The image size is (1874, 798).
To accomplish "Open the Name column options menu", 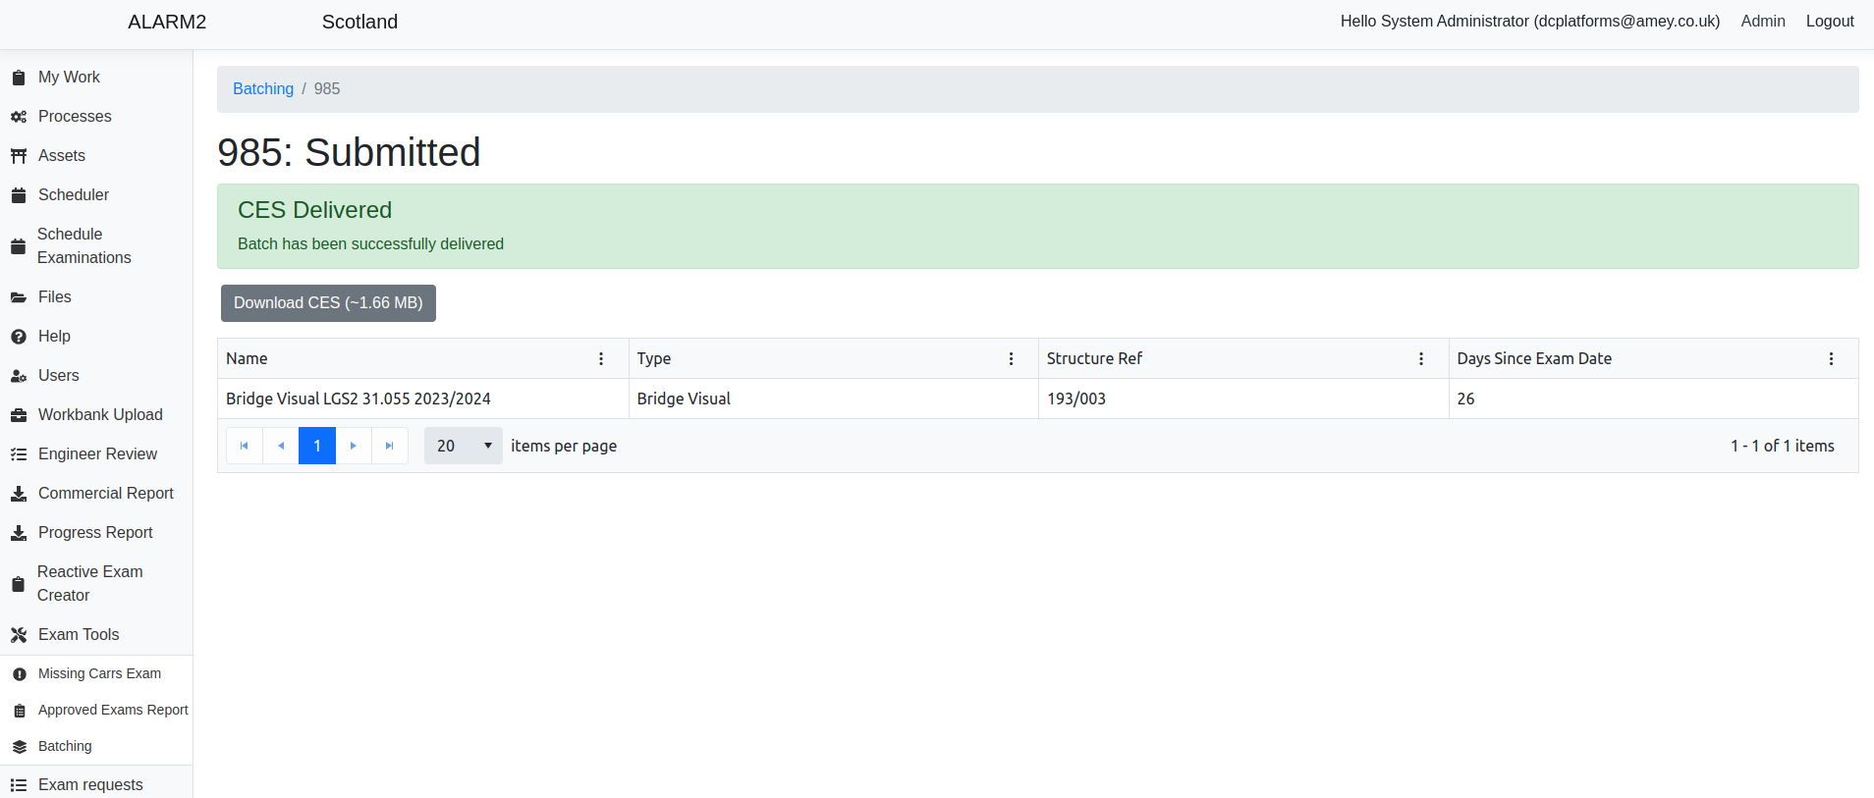I will pyautogui.click(x=601, y=359).
